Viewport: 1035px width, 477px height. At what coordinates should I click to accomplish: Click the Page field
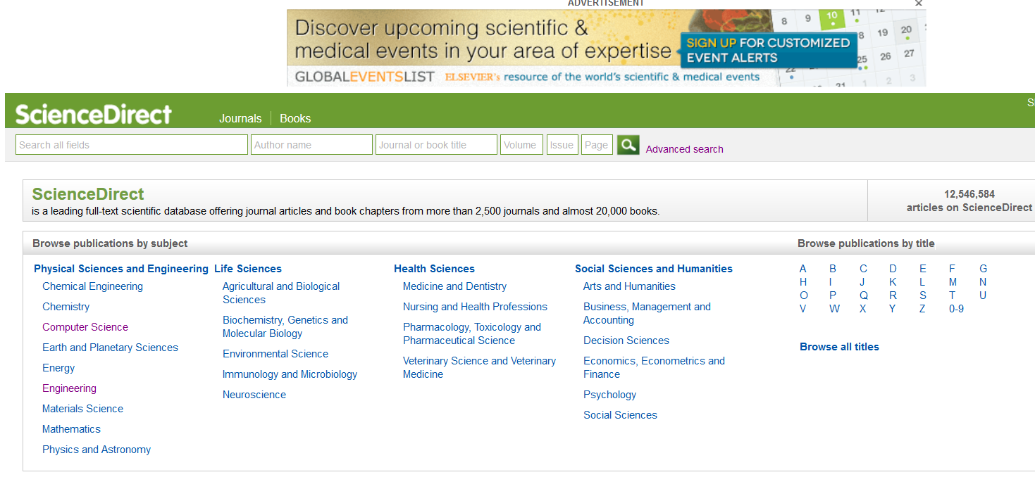[597, 145]
